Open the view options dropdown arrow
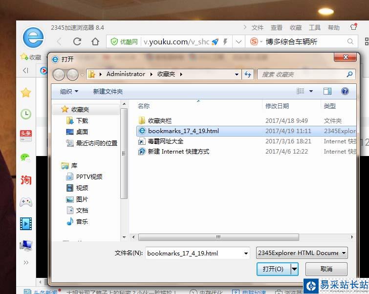This screenshot has width=369, height=294. click(x=311, y=91)
